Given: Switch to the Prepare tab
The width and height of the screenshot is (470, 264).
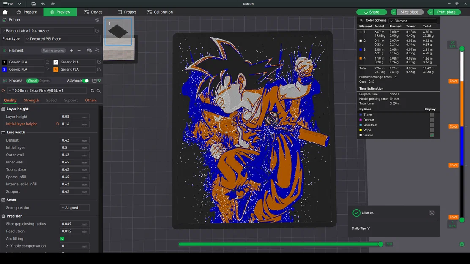Looking at the screenshot, I should [27, 12].
